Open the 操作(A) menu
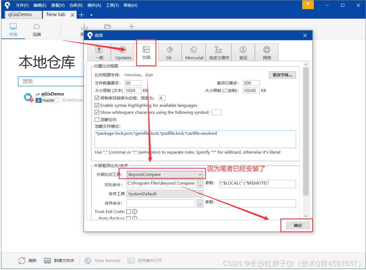Viewport: 366px width, 270px height. pyautogui.click(x=94, y=5)
